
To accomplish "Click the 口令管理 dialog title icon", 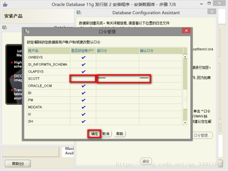I will 27,31.
